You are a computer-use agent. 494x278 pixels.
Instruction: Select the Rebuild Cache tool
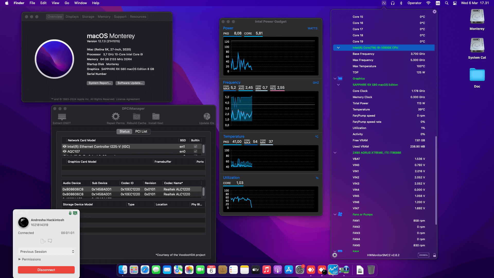(136, 117)
